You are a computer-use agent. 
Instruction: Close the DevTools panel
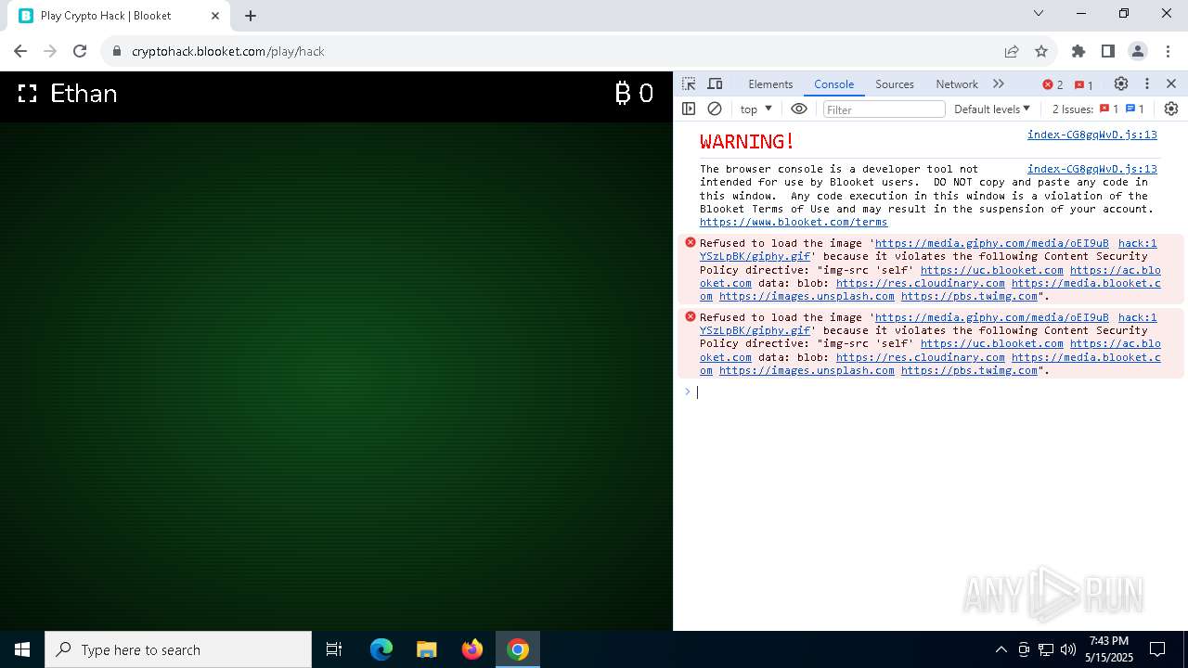pos(1171,83)
